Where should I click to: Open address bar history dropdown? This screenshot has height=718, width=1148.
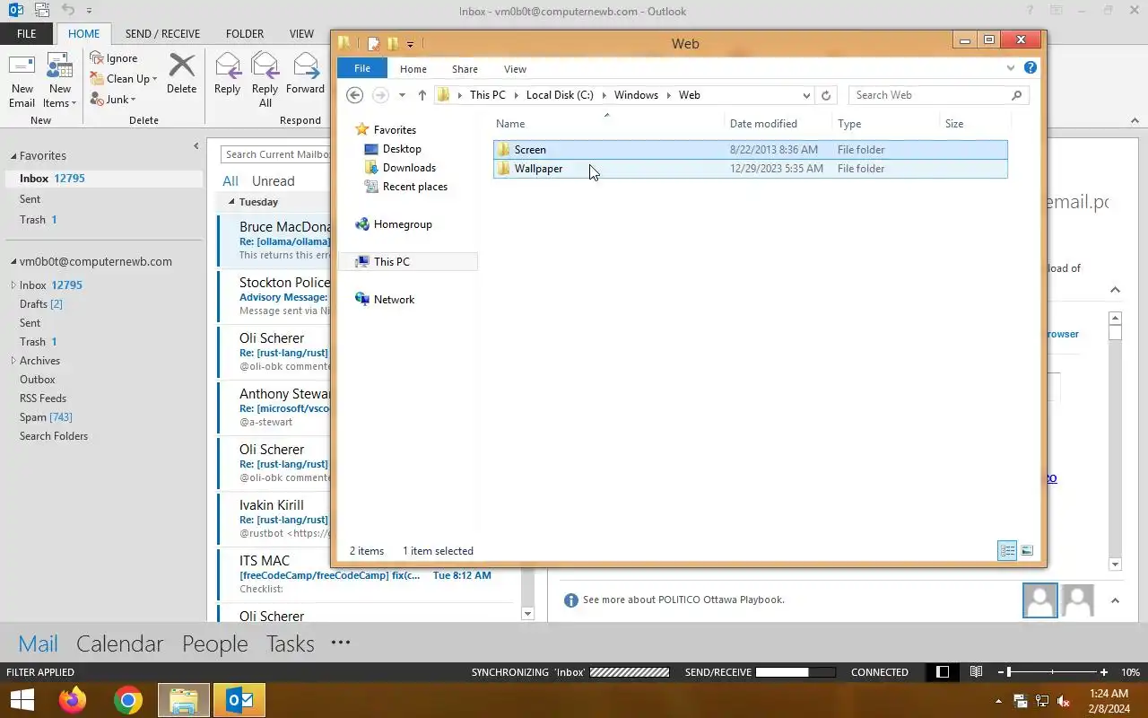pyautogui.click(x=806, y=95)
